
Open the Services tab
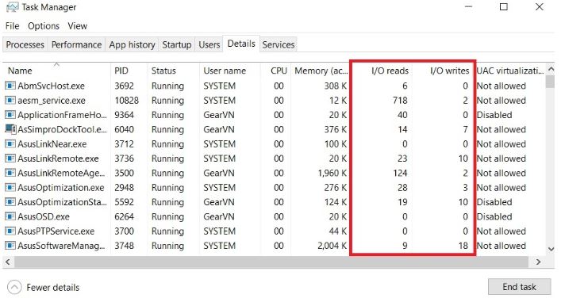[279, 44]
